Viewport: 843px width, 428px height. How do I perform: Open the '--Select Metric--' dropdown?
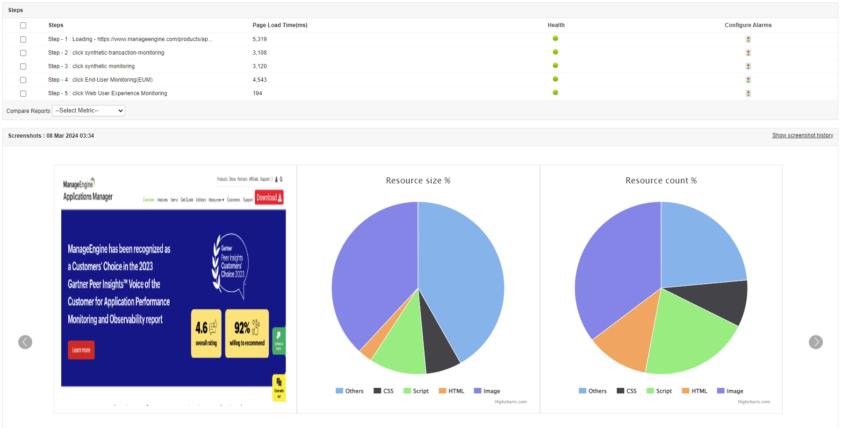pyautogui.click(x=88, y=111)
